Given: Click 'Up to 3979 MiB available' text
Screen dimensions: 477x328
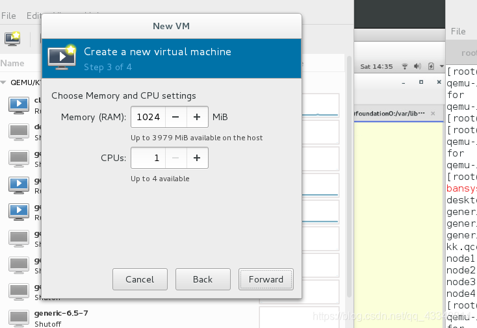Looking at the screenshot, I should pyautogui.click(x=196, y=138).
